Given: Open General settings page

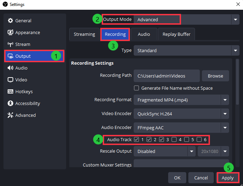Looking at the screenshot, I should point(34,21).
